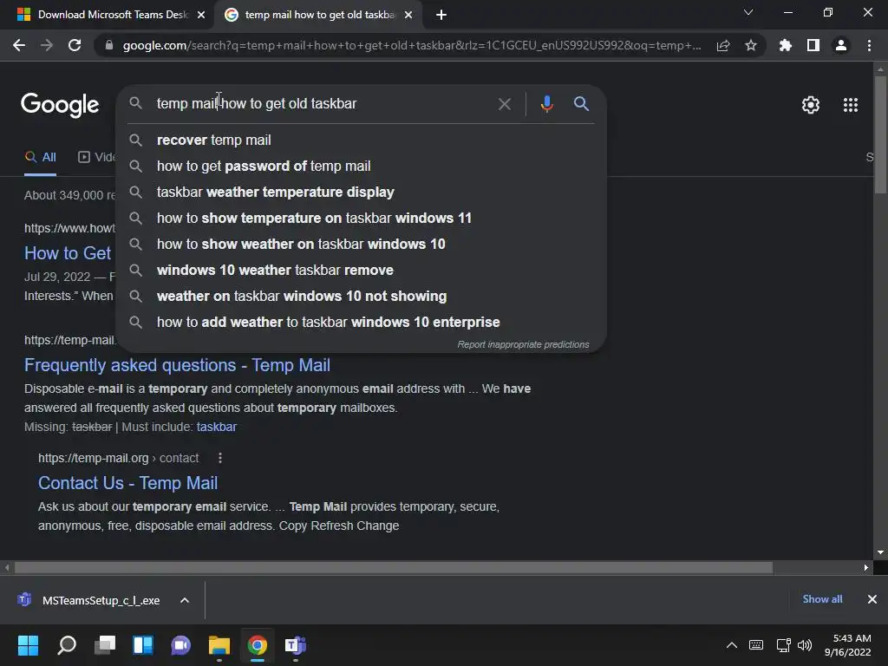Open the Chrome profile avatar
The height and width of the screenshot is (666, 888).
coord(841,45)
